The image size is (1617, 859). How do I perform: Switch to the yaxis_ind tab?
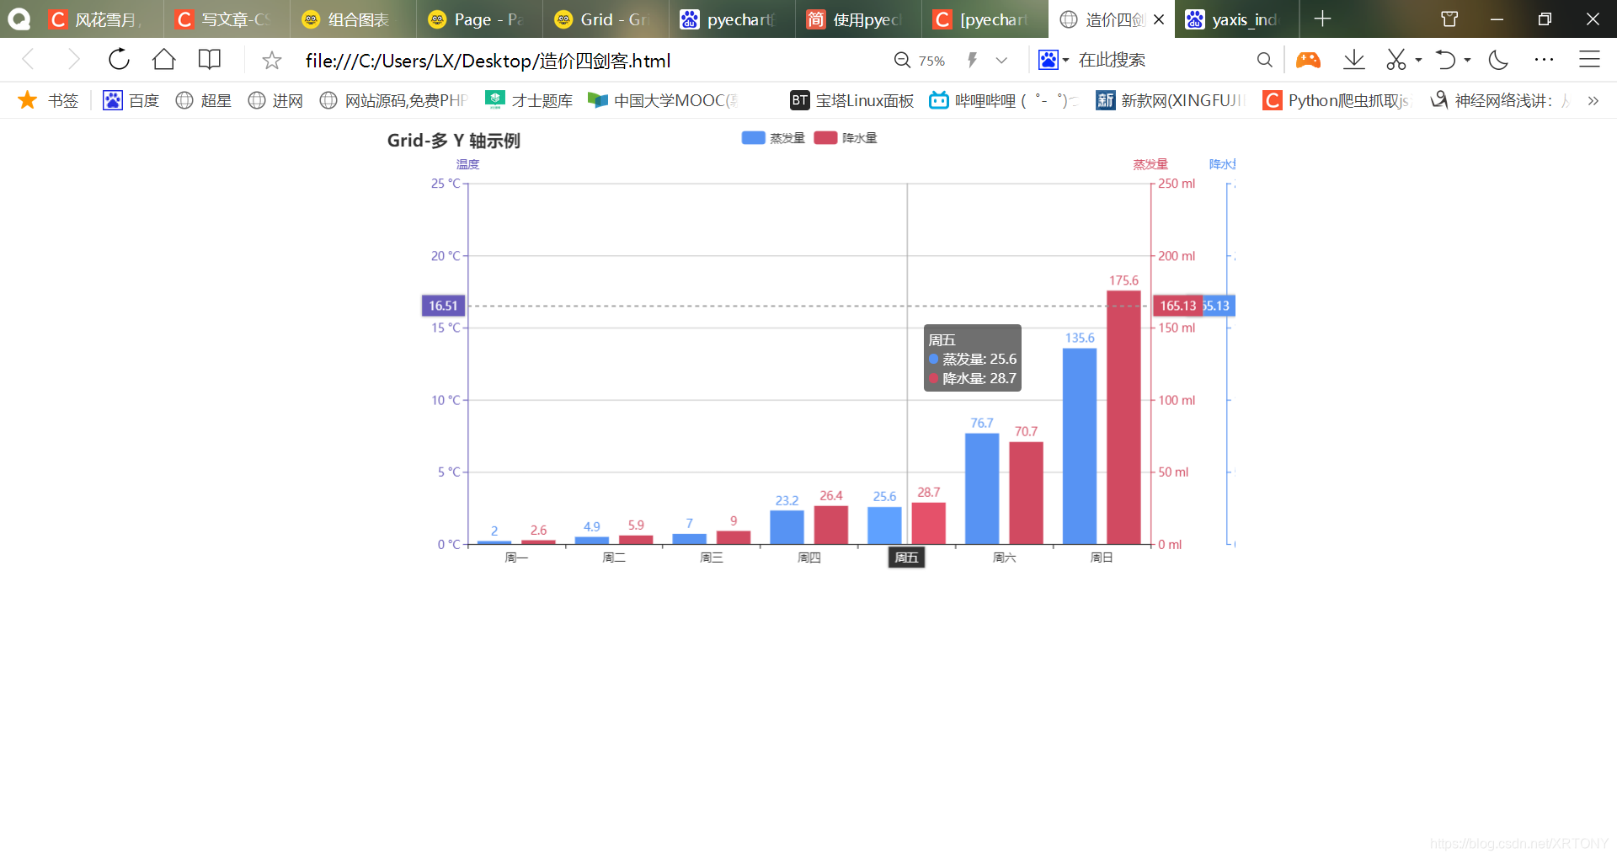tap(1237, 19)
